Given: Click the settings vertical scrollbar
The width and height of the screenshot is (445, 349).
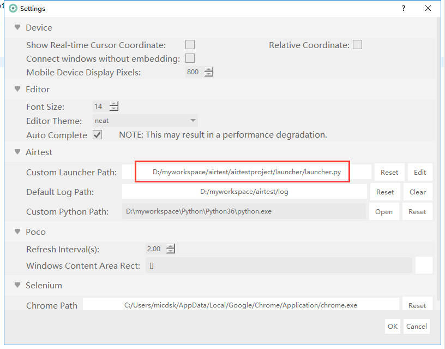Looking at the screenshot, I should [439, 159].
